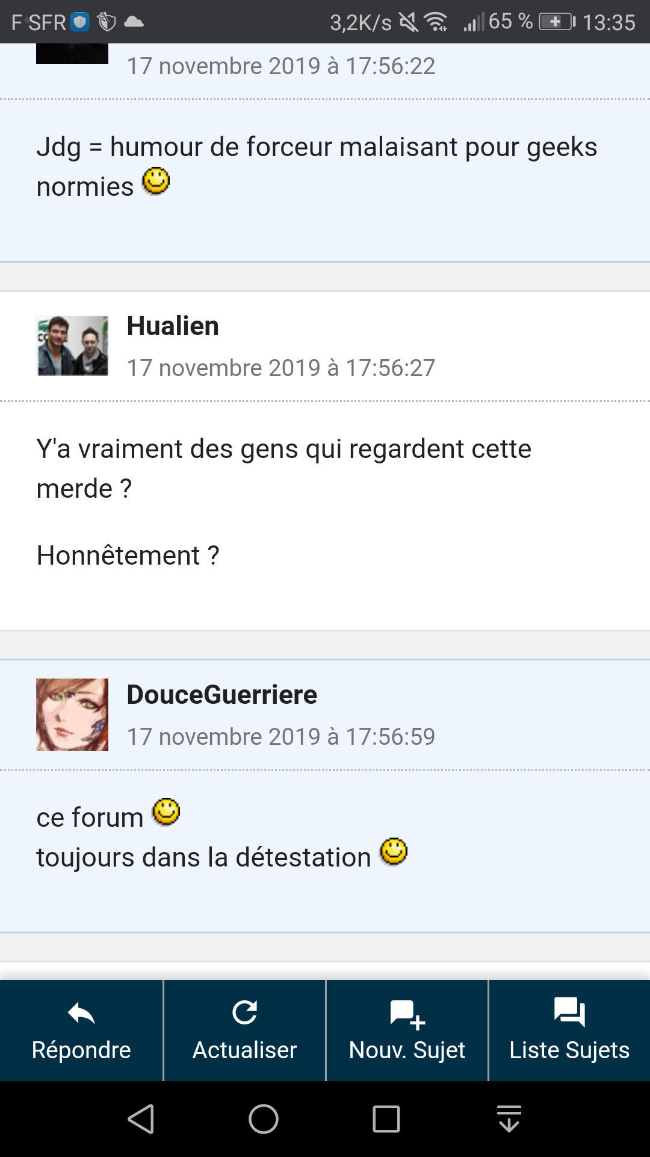This screenshot has width=650, height=1157.
Task: Open the recent apps square button
Action: (x=386, y=1119)
